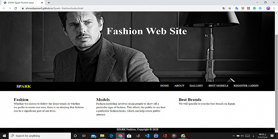Screen dimensions: 278x139
Task: Open the touch keyboard tray icon
Action: [x=247, y=136]
